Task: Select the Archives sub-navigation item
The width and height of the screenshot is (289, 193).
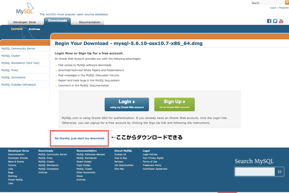Action: tap(34, 29)
